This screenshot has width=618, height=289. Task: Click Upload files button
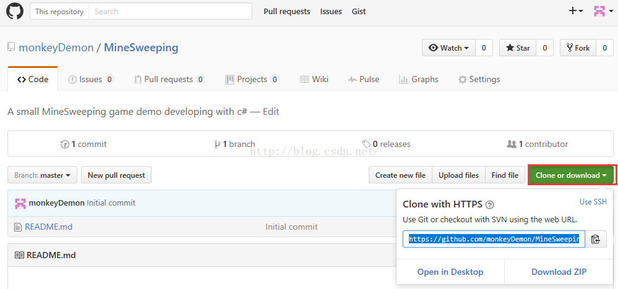(459, 175)
